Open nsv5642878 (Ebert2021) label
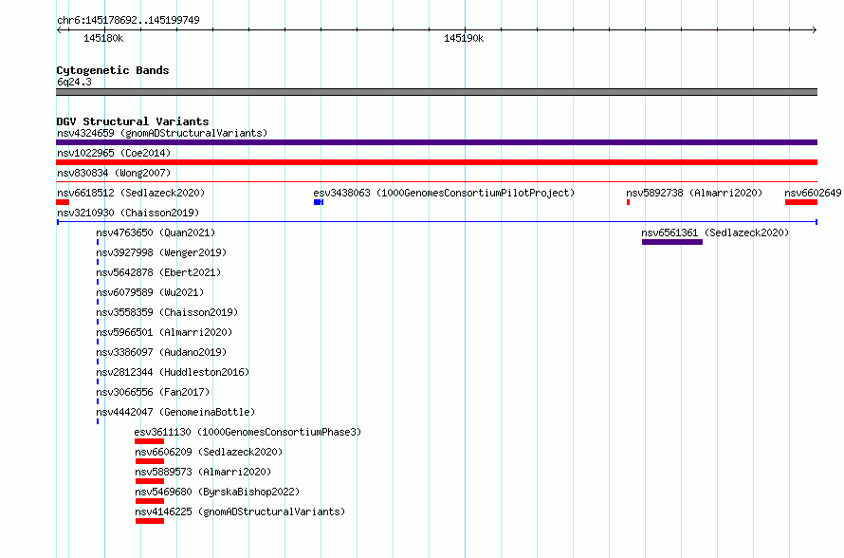This screenshot has height=558, width=844. coord(158,272)
